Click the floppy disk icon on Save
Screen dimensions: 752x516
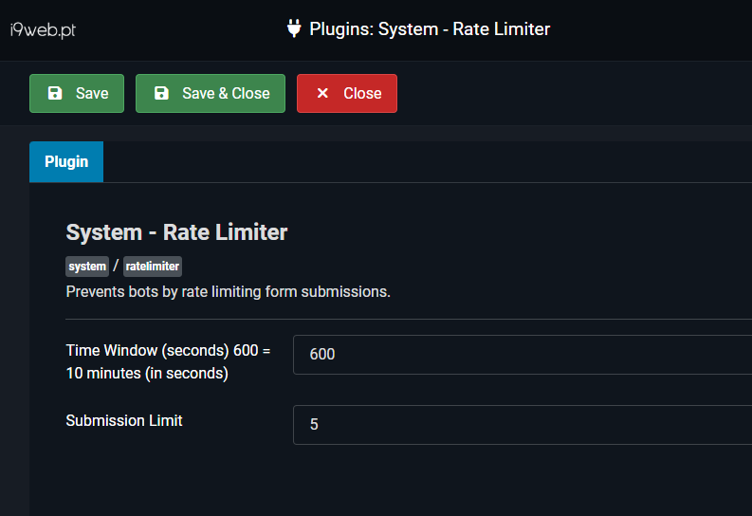pos(55,93)
